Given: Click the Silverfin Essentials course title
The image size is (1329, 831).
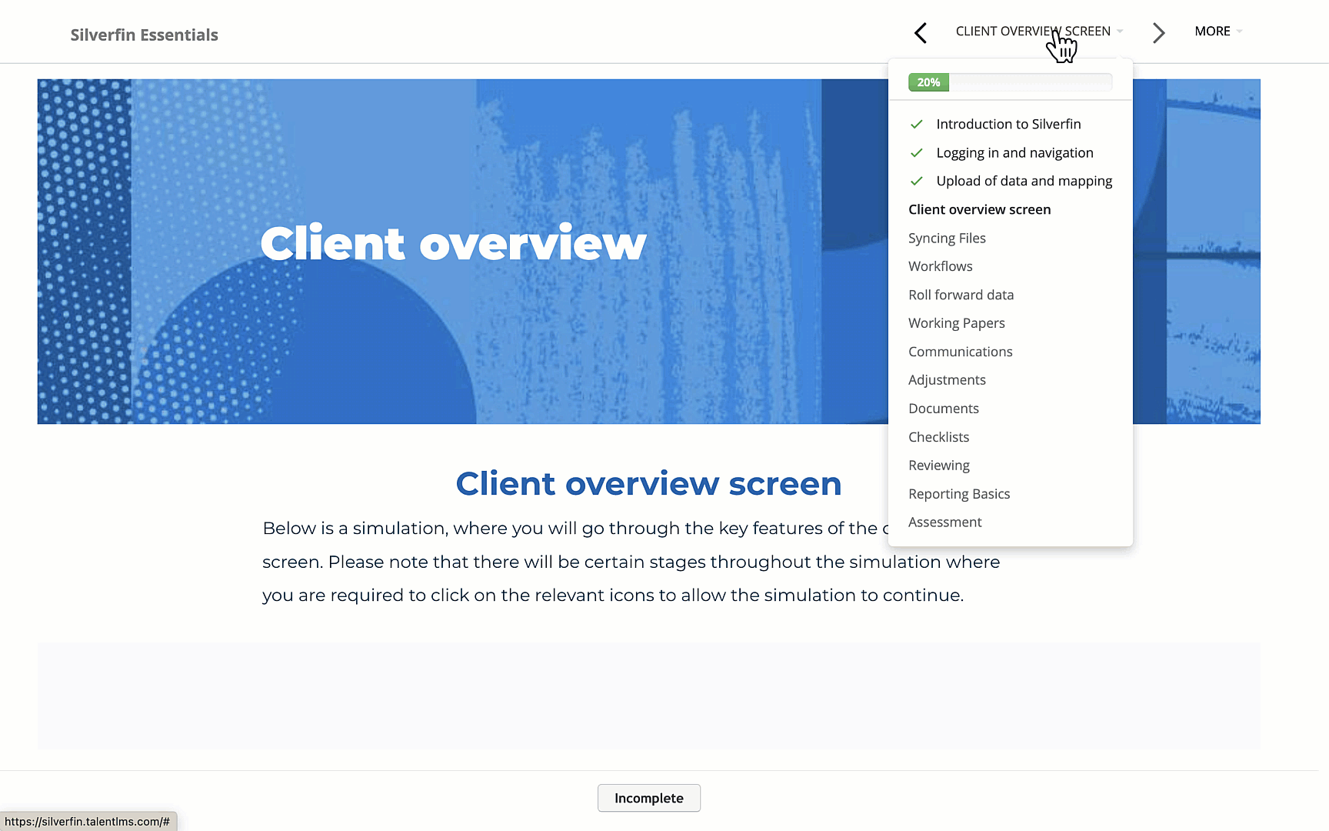Looking at the screenshot, I should click(145, 35).
